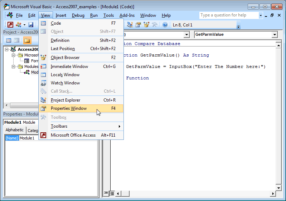Toggle Folders button in Project panel

tap(27, 40)
